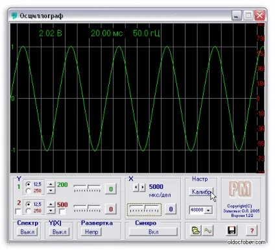Image resolution: width=275 pixels, height=250 pixels.
Task: Expand the 48000 sample rate dropdown
Action: (208, 210)
